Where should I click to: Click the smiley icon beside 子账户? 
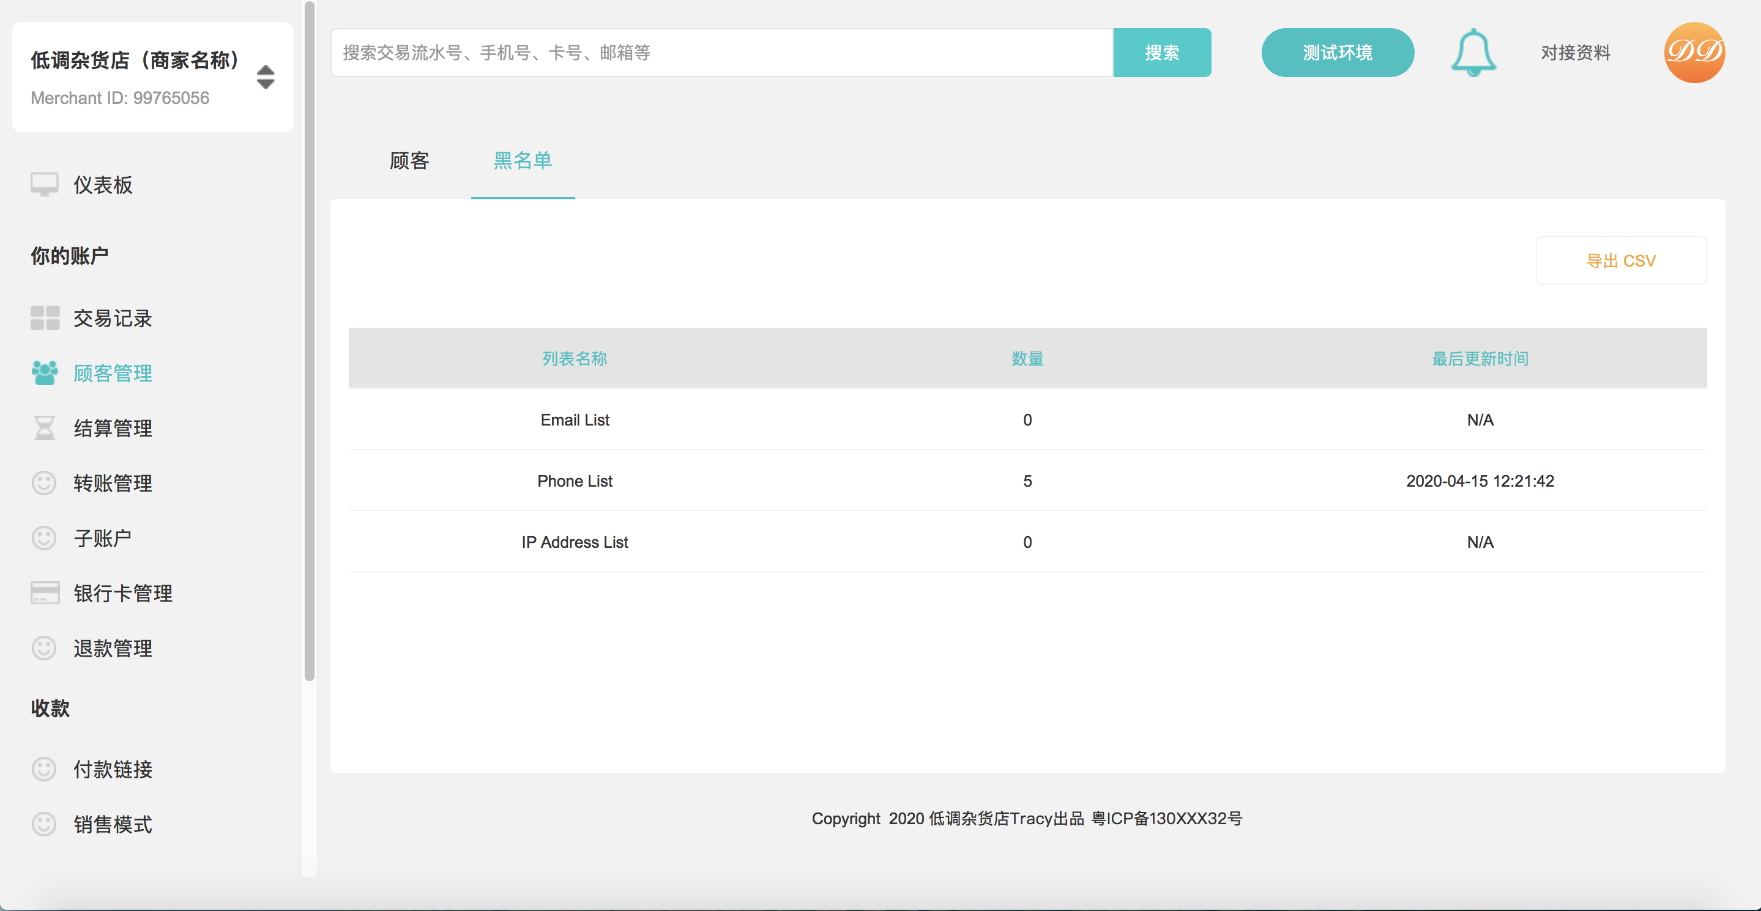pos(45,538)
